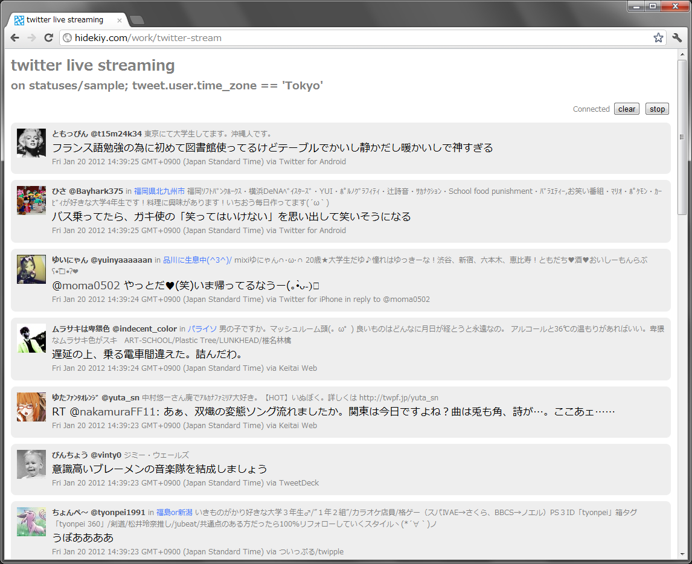Viewport: 692px width, 564px height.
Task: Click the back navigation arrow
Action: pyautogui.click(x=14, y=37)
